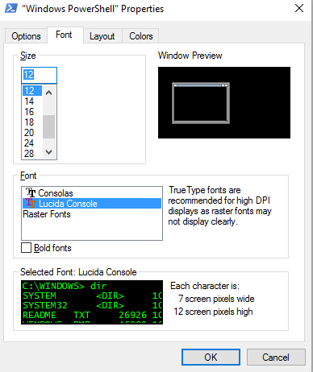This screenshot has width=313, height=372.
Task: Choose font size 24
Action: 32,143
